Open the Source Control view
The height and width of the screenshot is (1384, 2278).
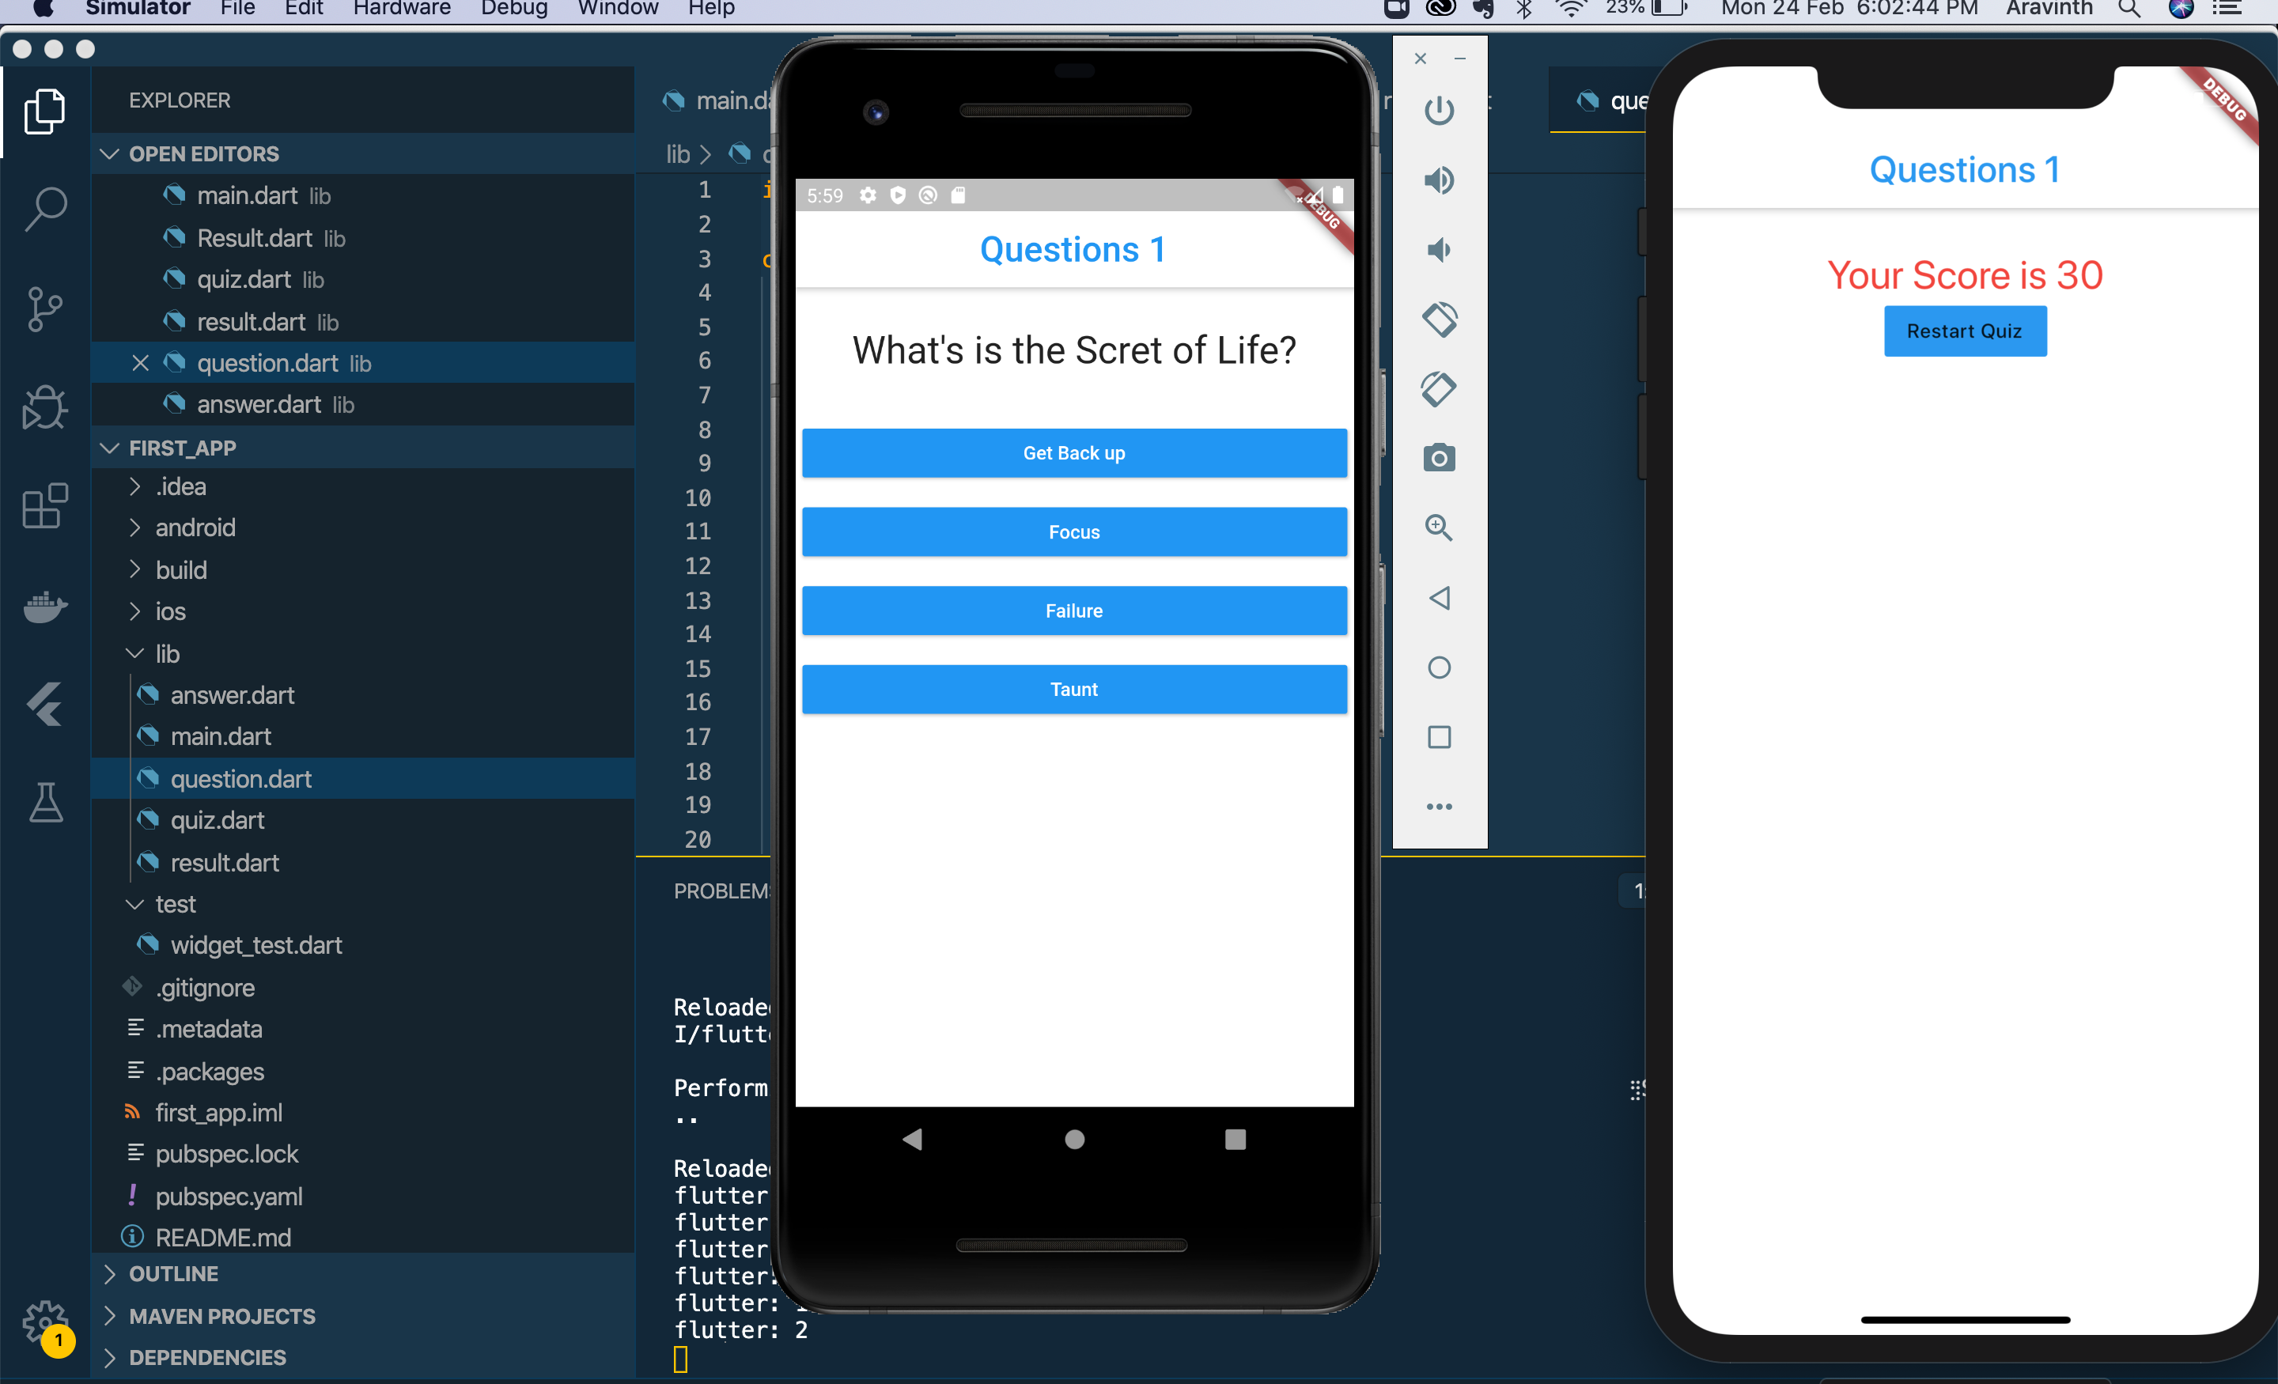(44, 308)
